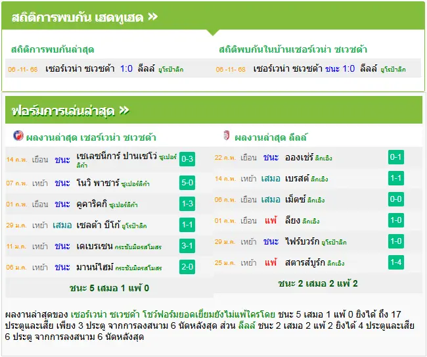Click green ลีลล์ in the summary paragraph

coord(247,325)
